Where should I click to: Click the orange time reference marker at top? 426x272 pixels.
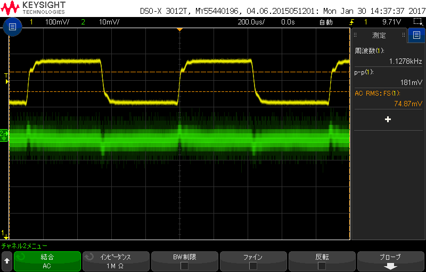[179, 29]
